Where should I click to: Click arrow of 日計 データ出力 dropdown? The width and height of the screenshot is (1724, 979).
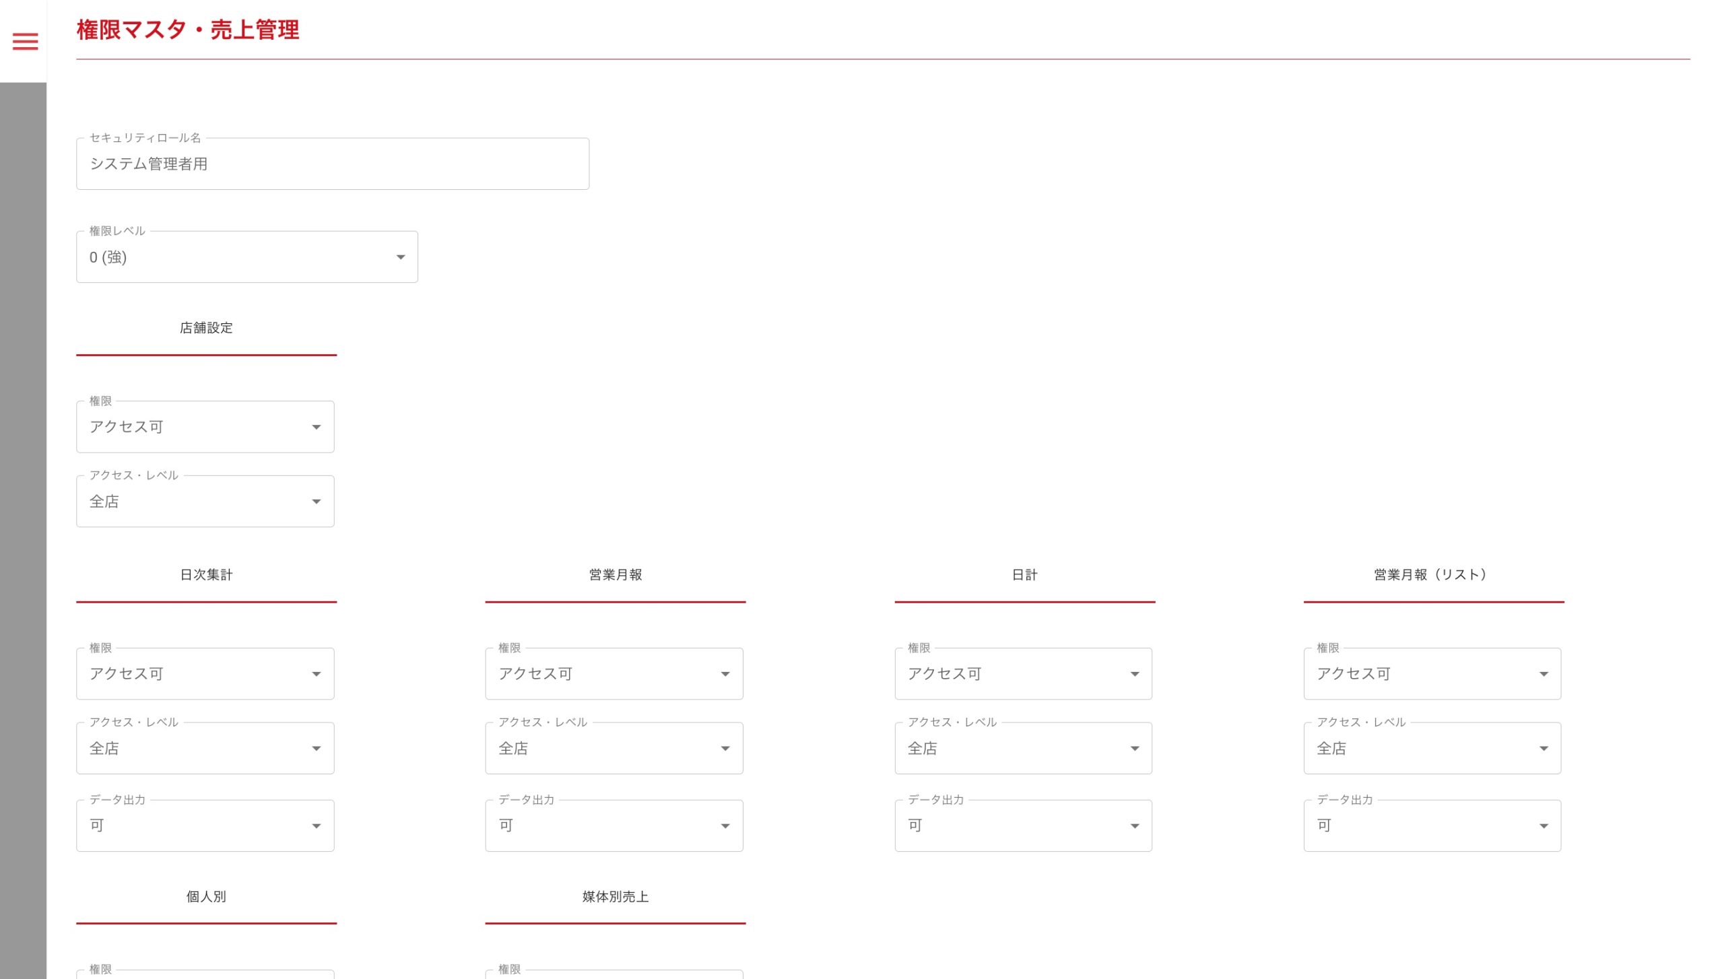(x=1134, y=826)
